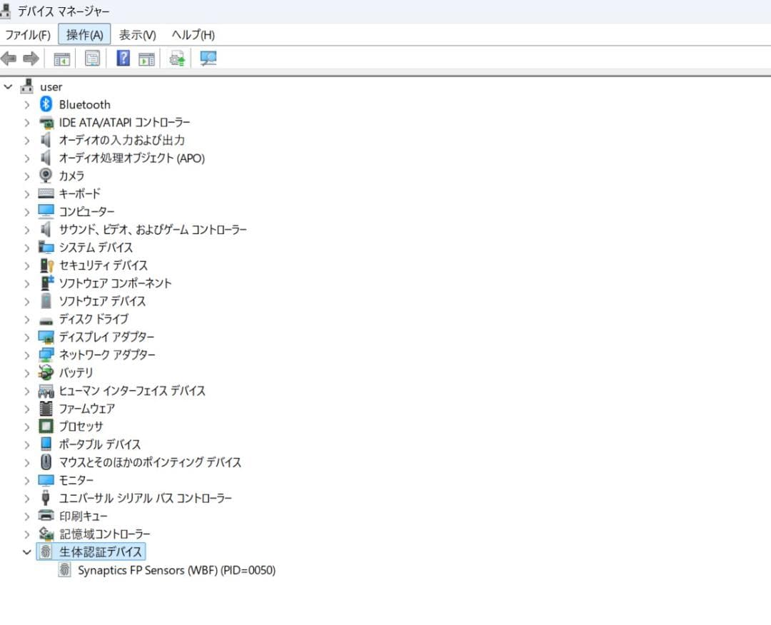Click the Update Driver toolbar icon
771x625 pixels.
click(x=177, y=58)
